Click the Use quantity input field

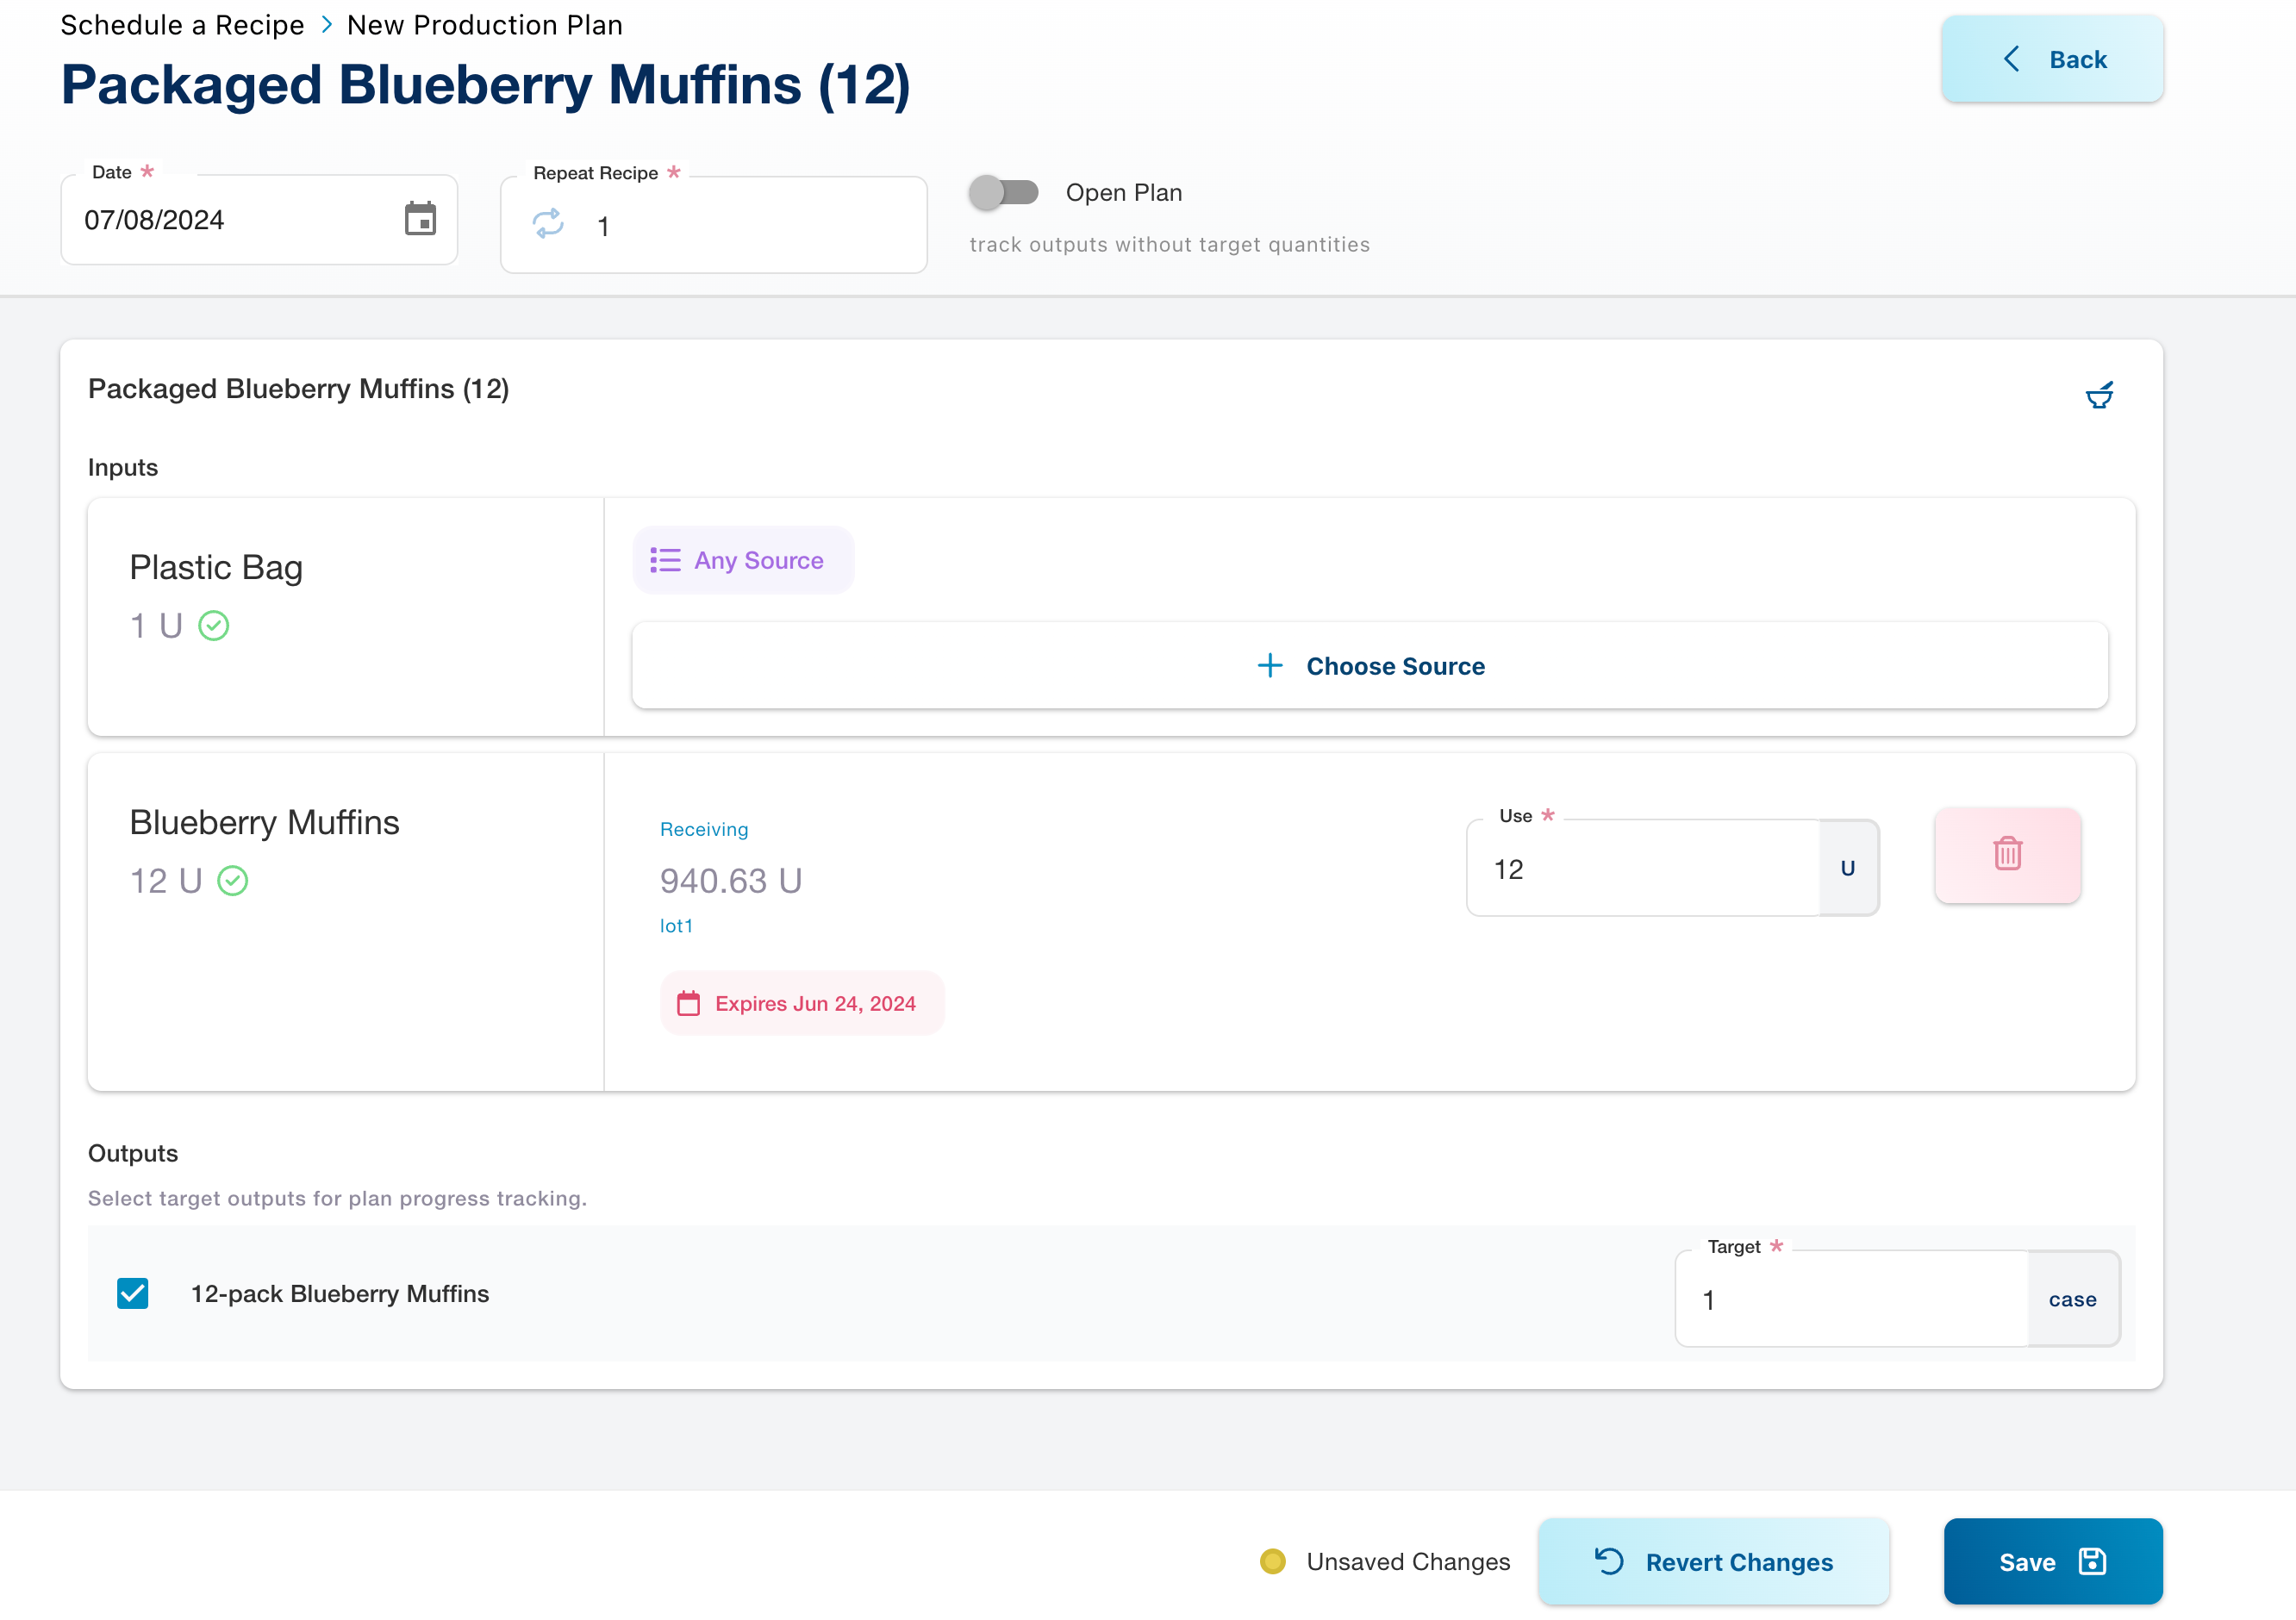click(x=1642, y=868)
